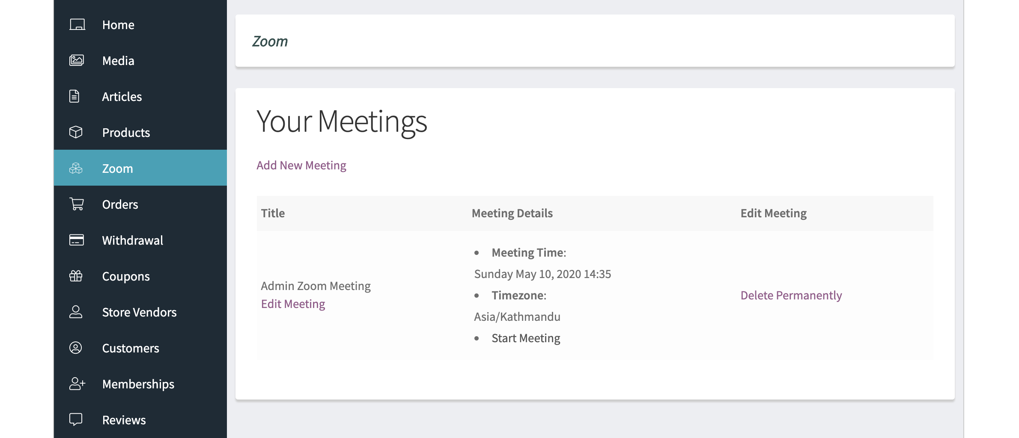Click the Media pictures icon

(77, 60)
